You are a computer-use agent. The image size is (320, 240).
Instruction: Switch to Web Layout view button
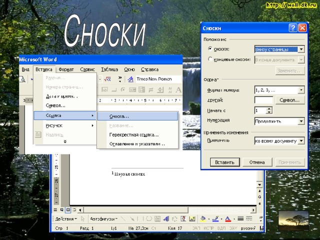click(61, 209)
